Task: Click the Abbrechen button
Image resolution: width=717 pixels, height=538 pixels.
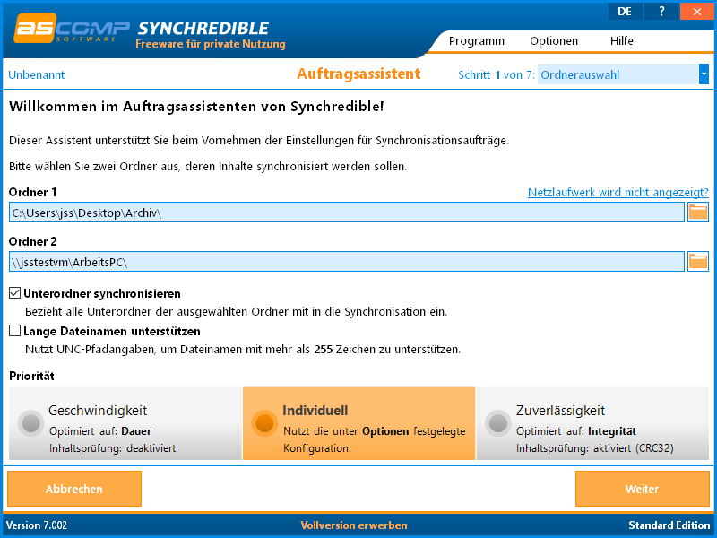Action: pos(74,489)
